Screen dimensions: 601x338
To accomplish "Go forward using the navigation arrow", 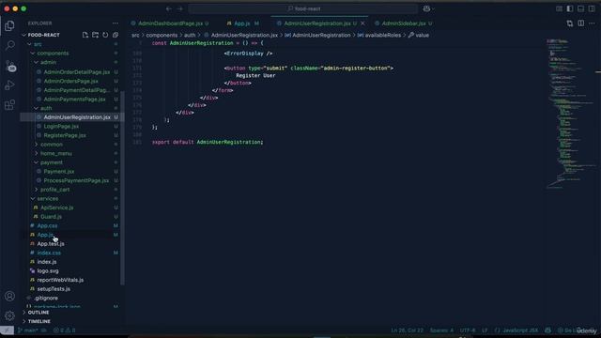I will (180, 8).
